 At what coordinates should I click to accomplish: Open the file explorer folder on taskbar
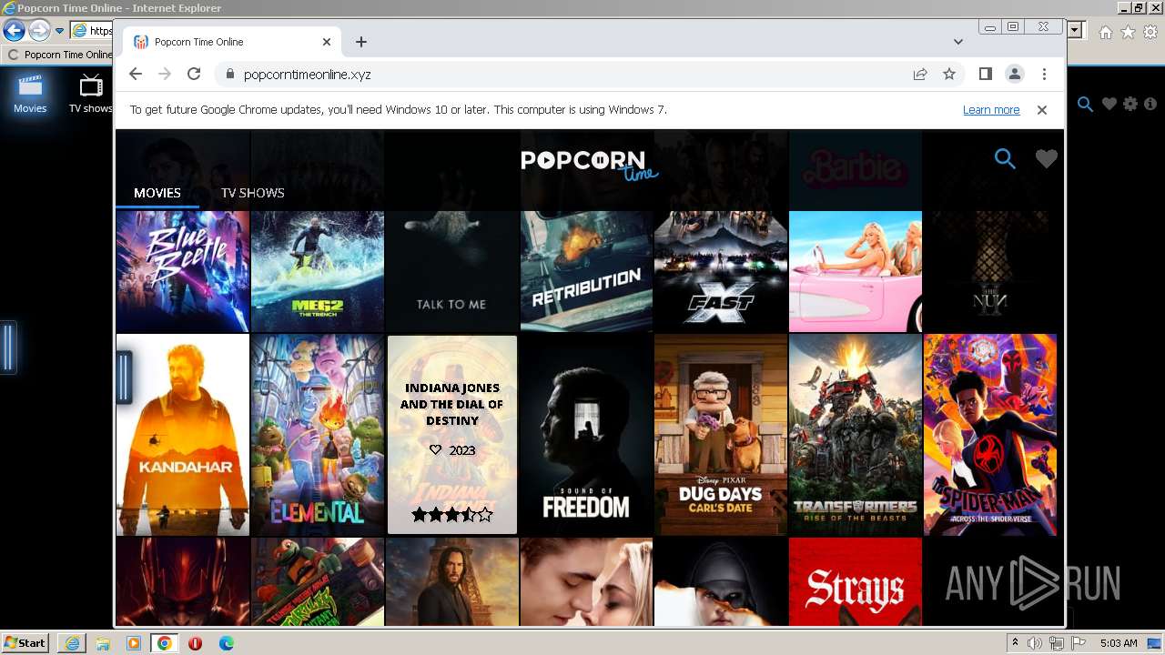coord(103,643)
